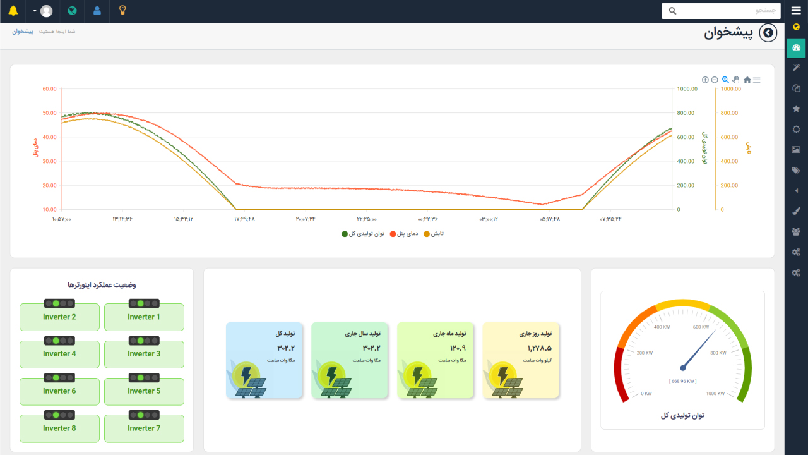The height and width of the screenshot is (455, 808).
Task: Select the chart selection zoom magnifier
Action: click(725, 80)
